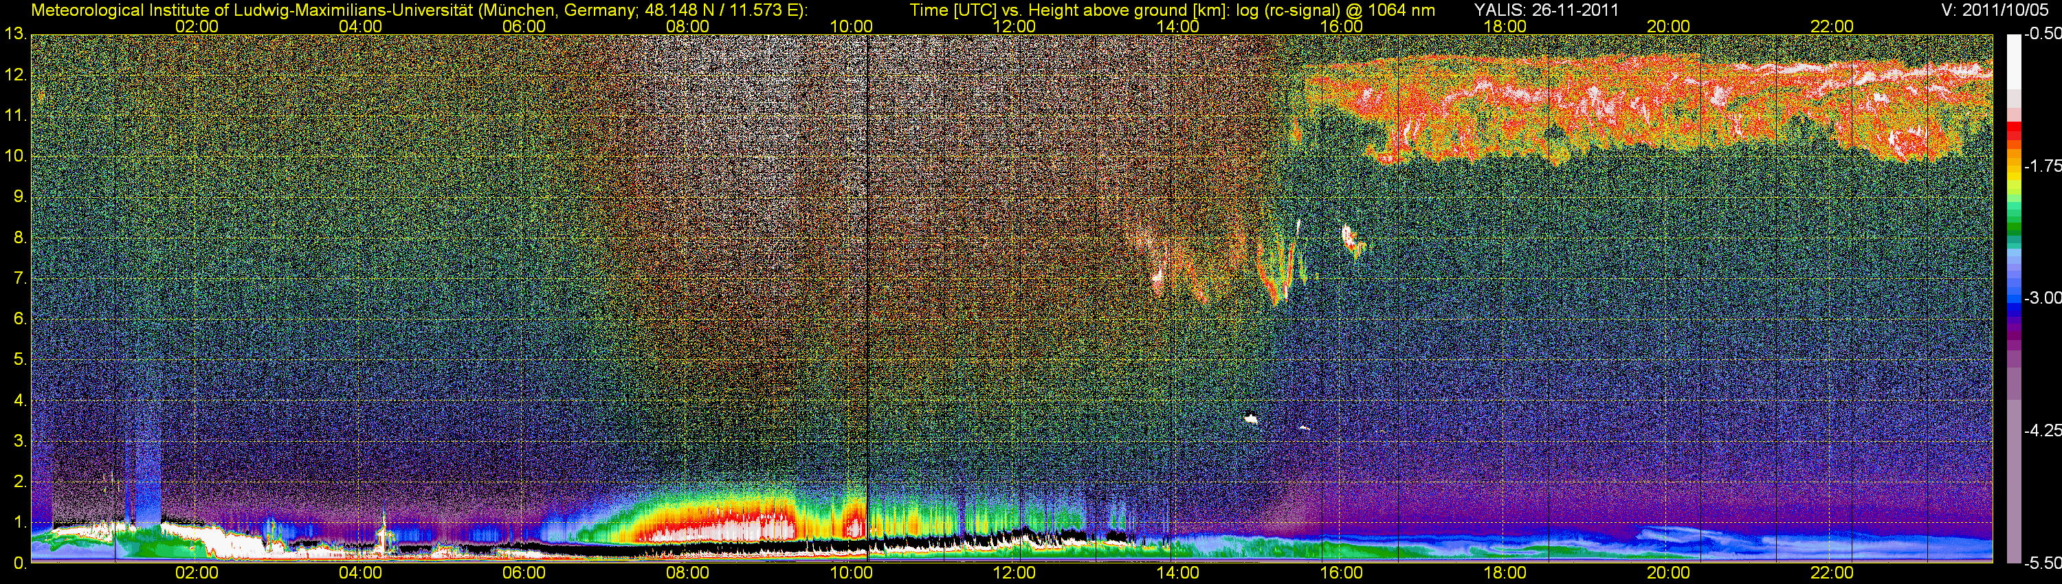Click the height axis label '10.'
The height and width of the screenshot is (584, 2062).
[15, 156]
